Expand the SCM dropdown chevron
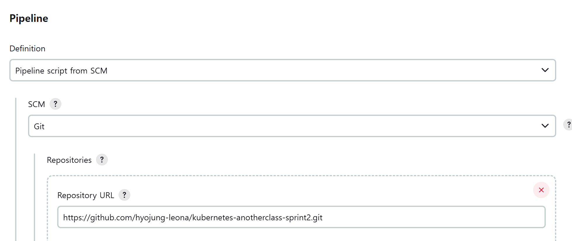The width and height of the screenshot is (572, 241). (545, 126)
